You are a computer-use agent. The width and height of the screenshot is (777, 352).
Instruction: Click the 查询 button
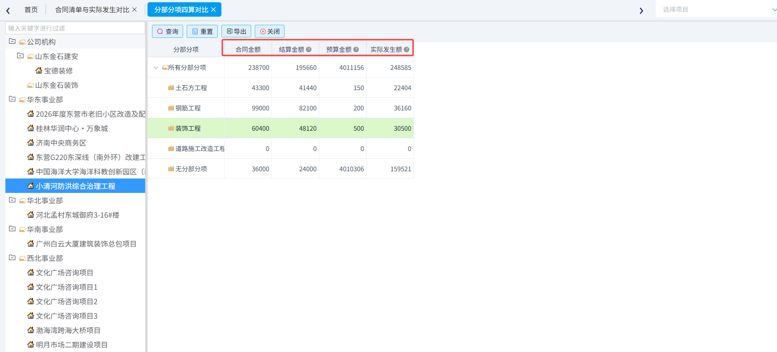click(167, 31)
